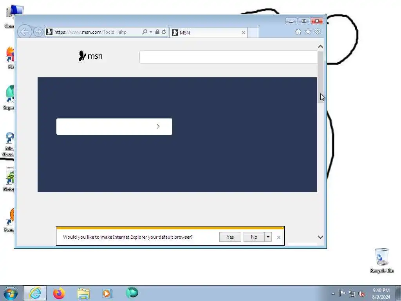This screenshot has width=401, height=301.
Task: Open Favorites star icon
Action: point(308,31)
